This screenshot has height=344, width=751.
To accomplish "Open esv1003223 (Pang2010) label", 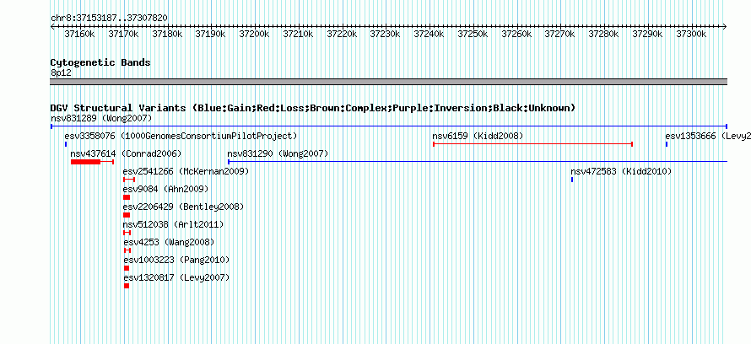I will 176,260.
